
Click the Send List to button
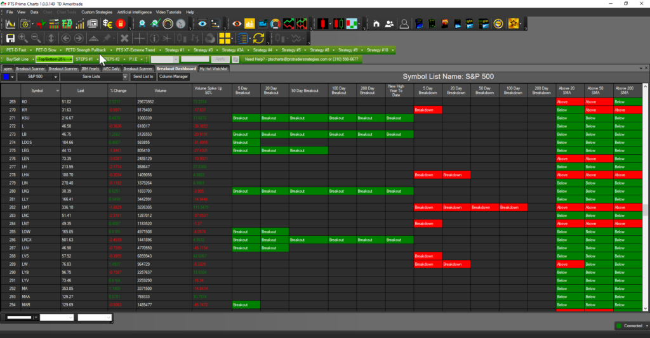click(143, 77)
